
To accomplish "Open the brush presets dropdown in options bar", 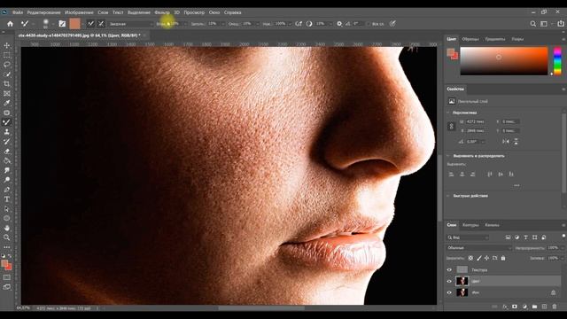I will tap(53, 24).
